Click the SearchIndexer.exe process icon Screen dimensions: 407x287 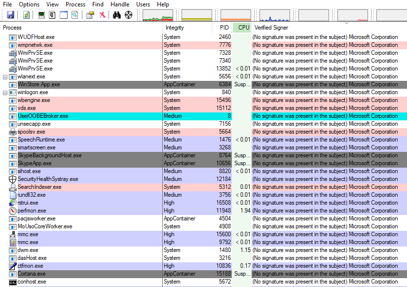pyautogui.click(x=12, y=187)
